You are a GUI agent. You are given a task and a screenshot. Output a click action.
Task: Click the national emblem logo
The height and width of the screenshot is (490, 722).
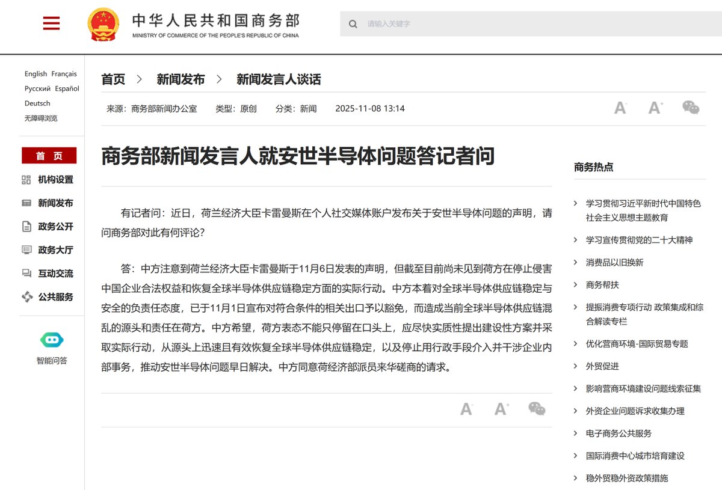[x=103, y=24]
